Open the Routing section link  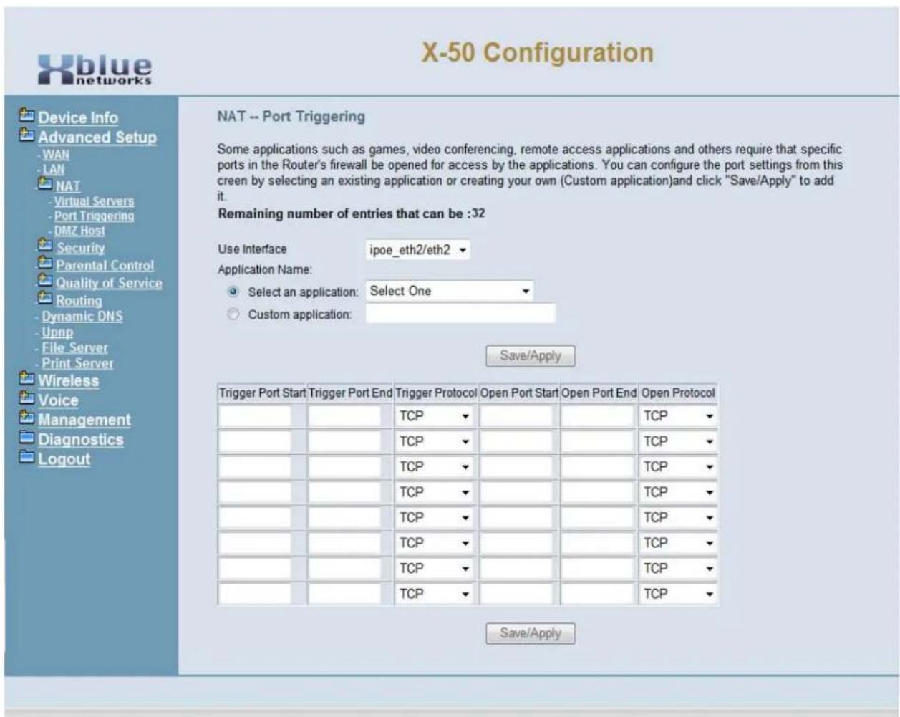[79, 301]
